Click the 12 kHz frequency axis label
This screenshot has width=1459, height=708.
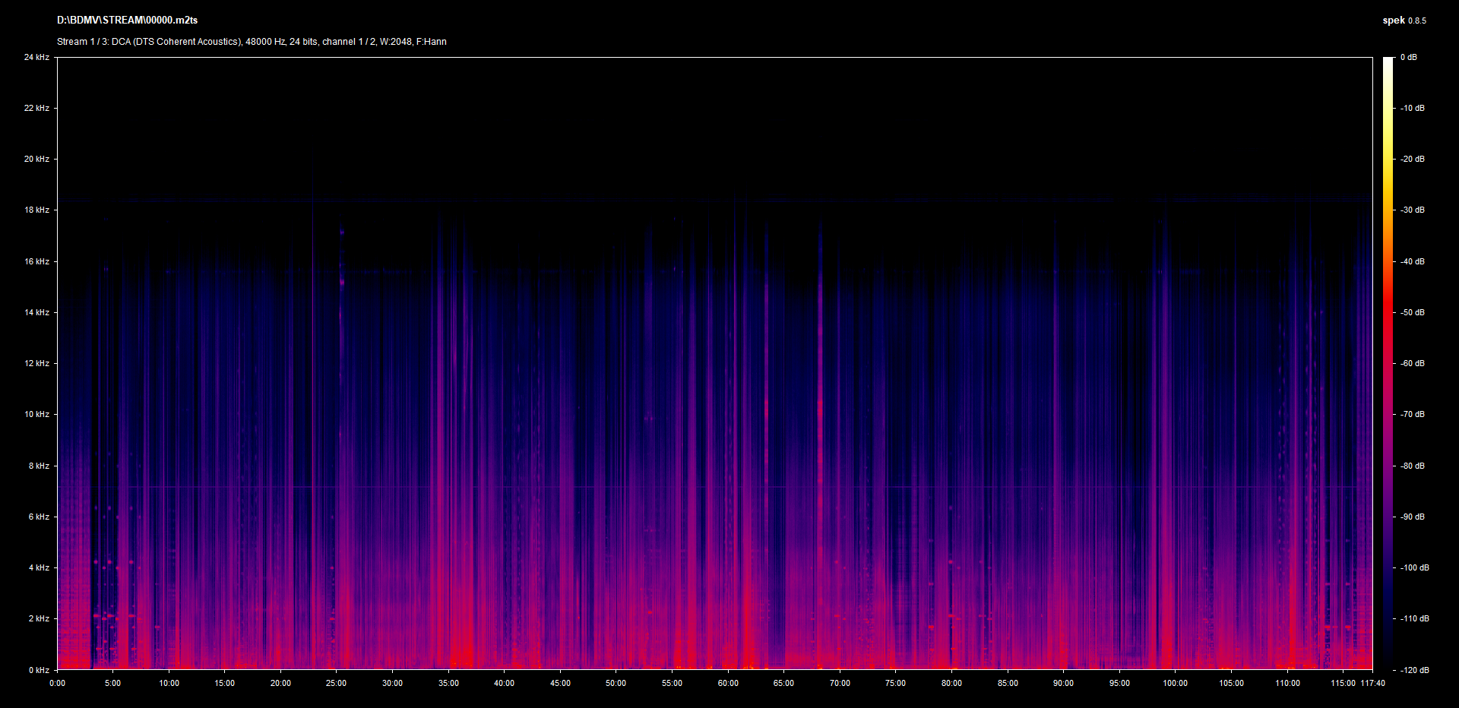(x=36, y=363)
